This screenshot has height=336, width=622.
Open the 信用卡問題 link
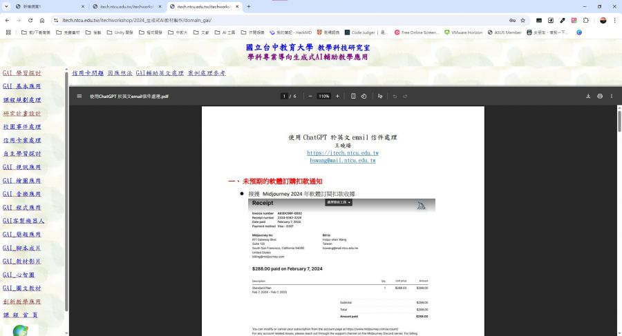(88, 73)
